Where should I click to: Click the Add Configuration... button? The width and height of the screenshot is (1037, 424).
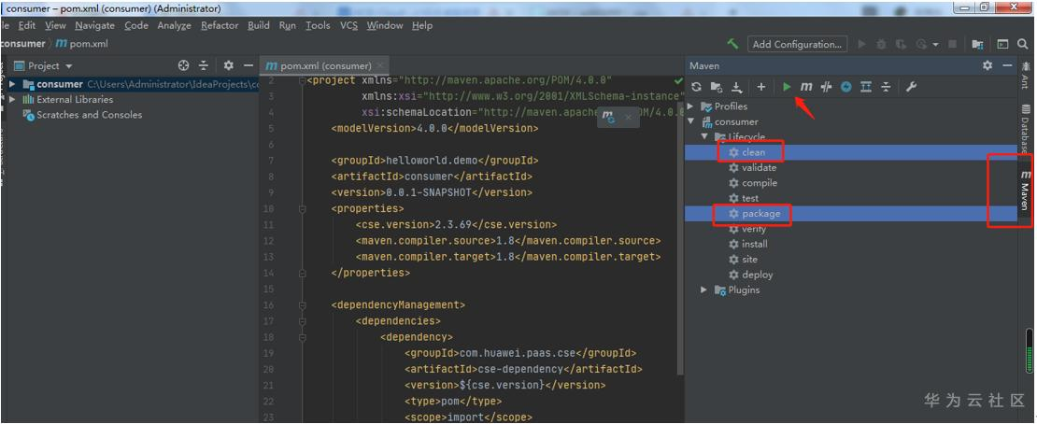[x=797, y=44]
